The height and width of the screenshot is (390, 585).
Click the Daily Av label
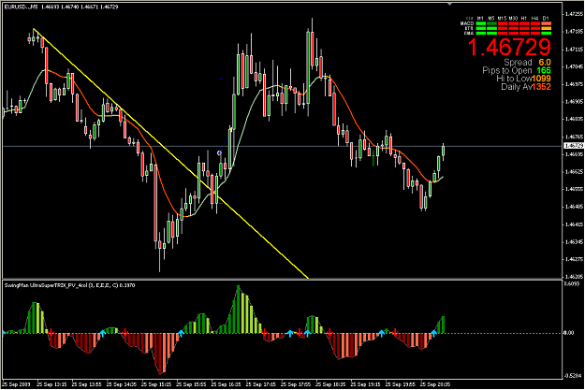coord(517,86)
